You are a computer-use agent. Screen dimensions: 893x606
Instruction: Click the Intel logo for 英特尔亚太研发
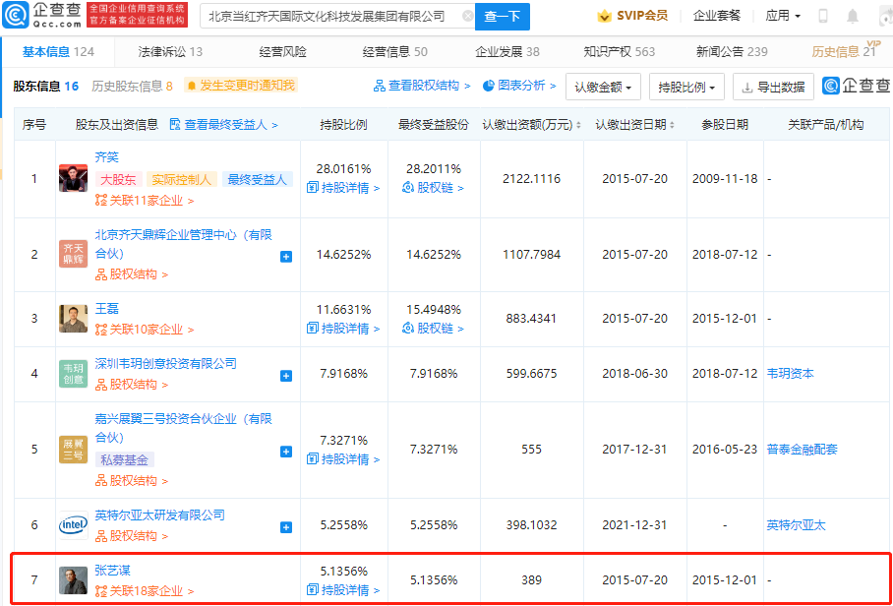(x=73, y=525)
